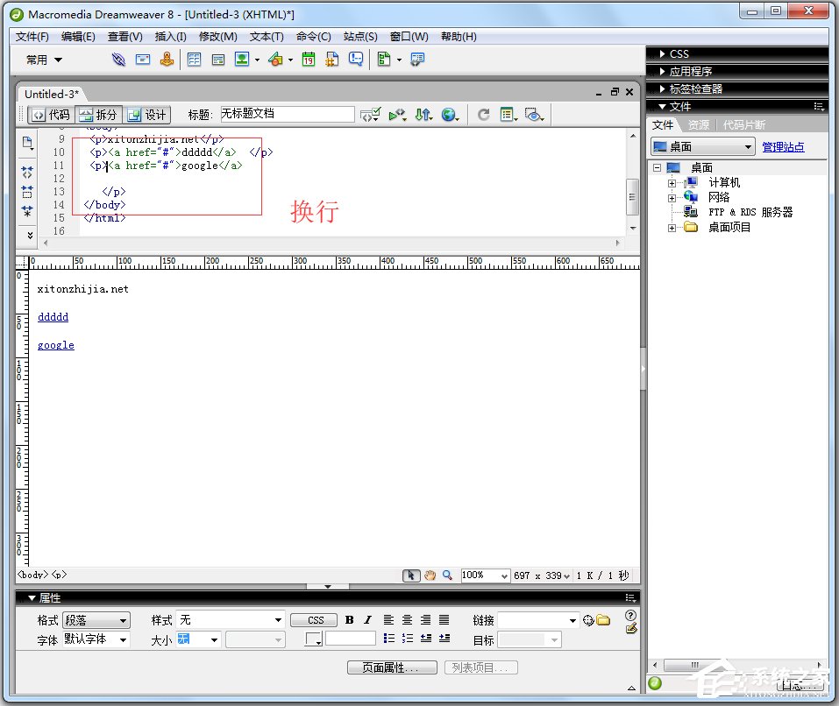The height and width of the screenshot is (706, 839).
Task: Click the Refresh icon on the document toolbar
Action: click(x=484, y=114)
